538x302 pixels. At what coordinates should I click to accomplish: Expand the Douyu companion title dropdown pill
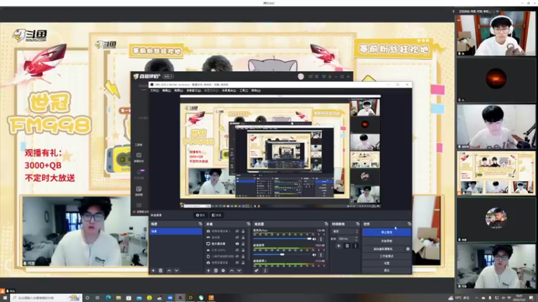click(168, 77)
